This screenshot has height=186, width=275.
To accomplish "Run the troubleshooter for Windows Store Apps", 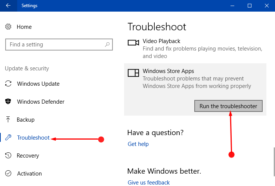I will pyautogui.click(x=228, y=106).
